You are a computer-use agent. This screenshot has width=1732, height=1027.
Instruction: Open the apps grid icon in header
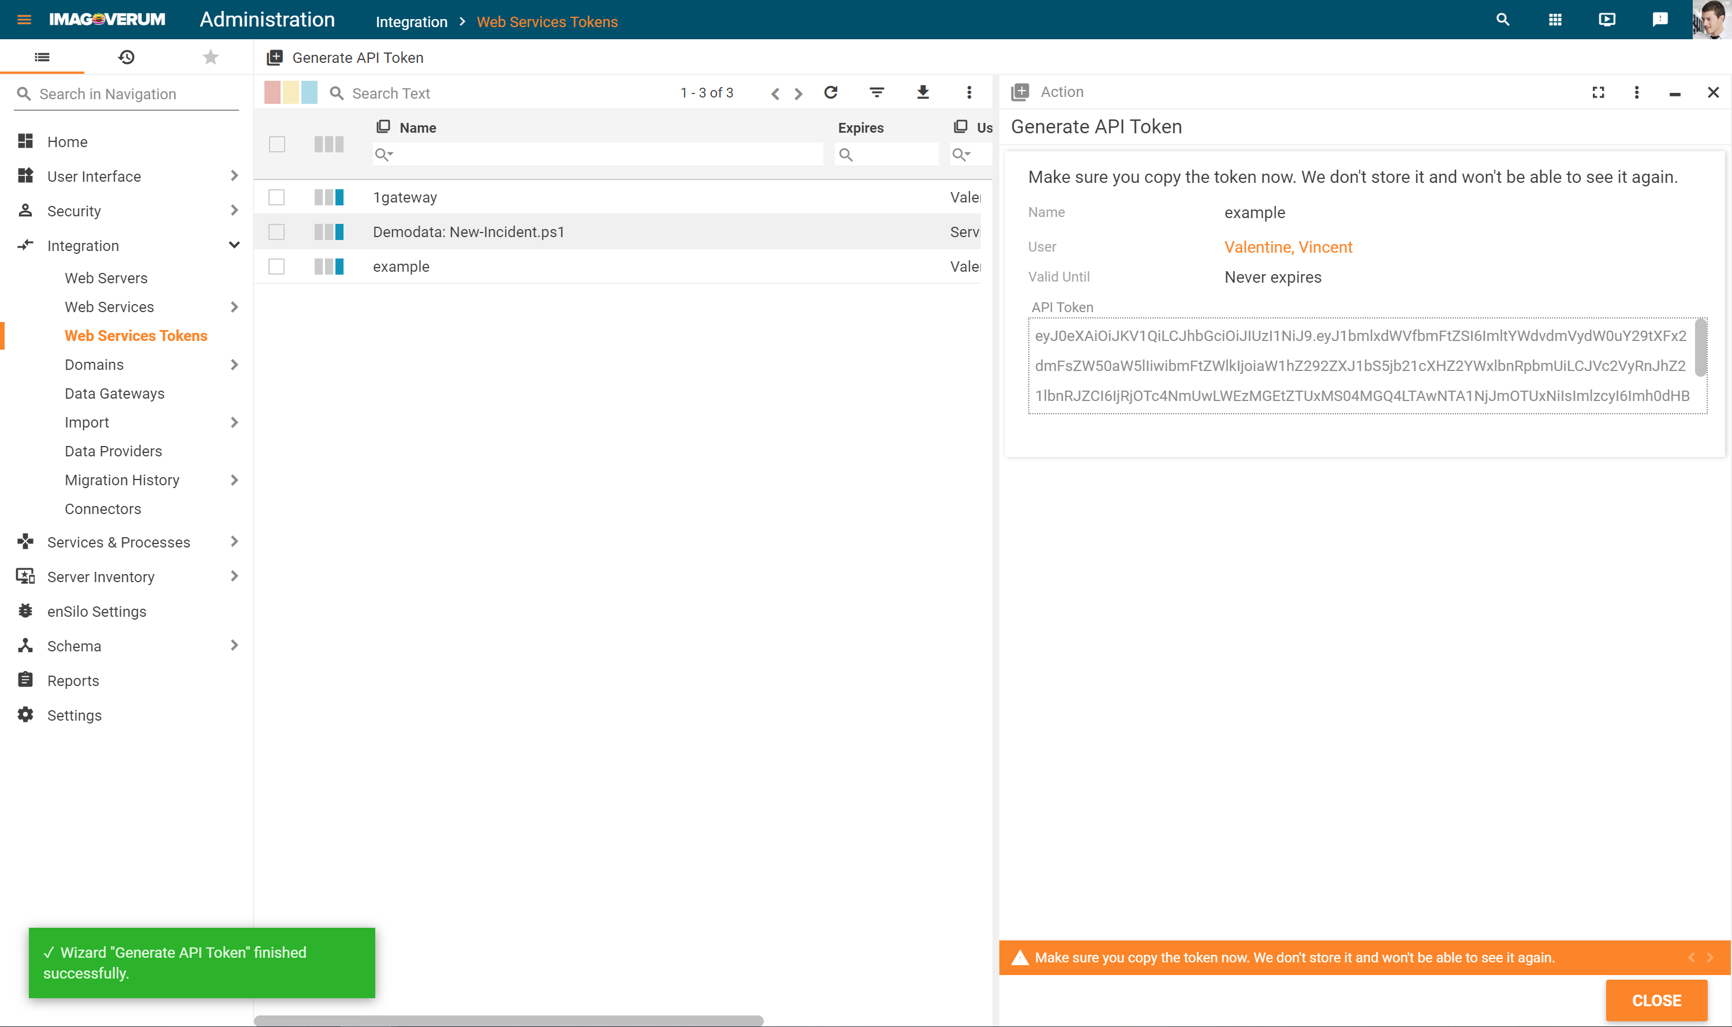coord(1555,20)
